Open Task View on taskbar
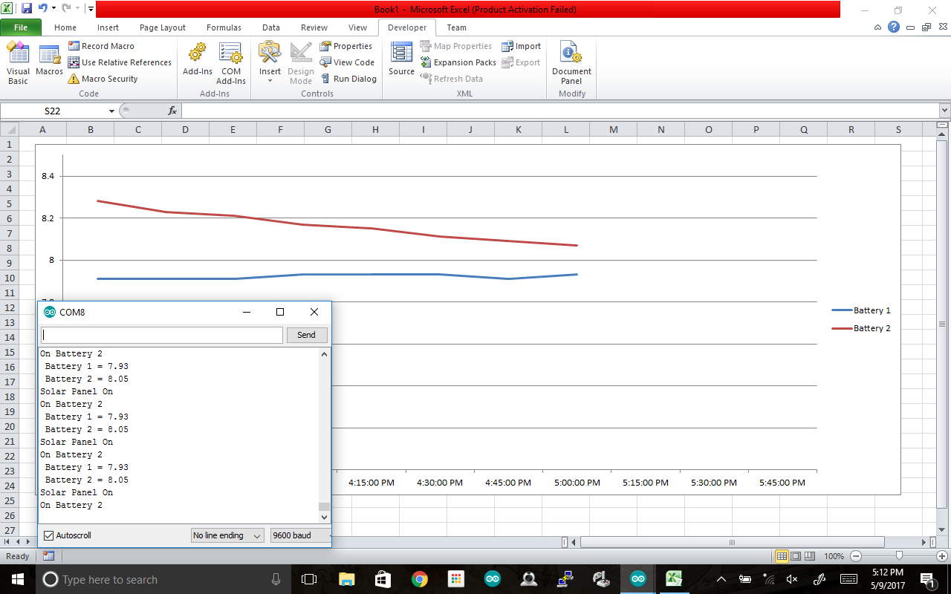 tap(309, 579)
